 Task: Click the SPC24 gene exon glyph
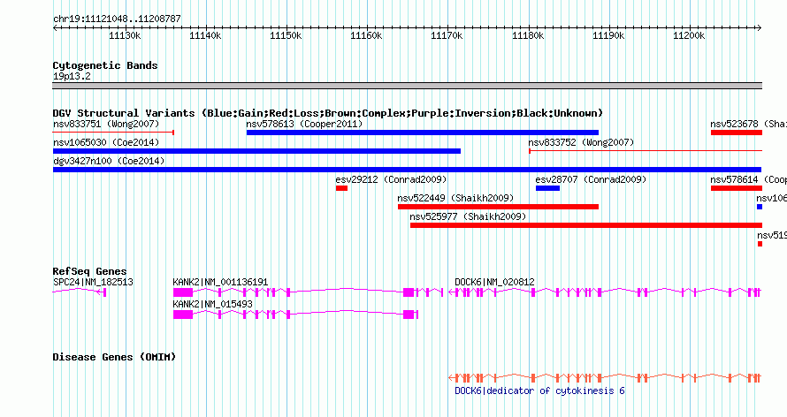pos(104,292)
